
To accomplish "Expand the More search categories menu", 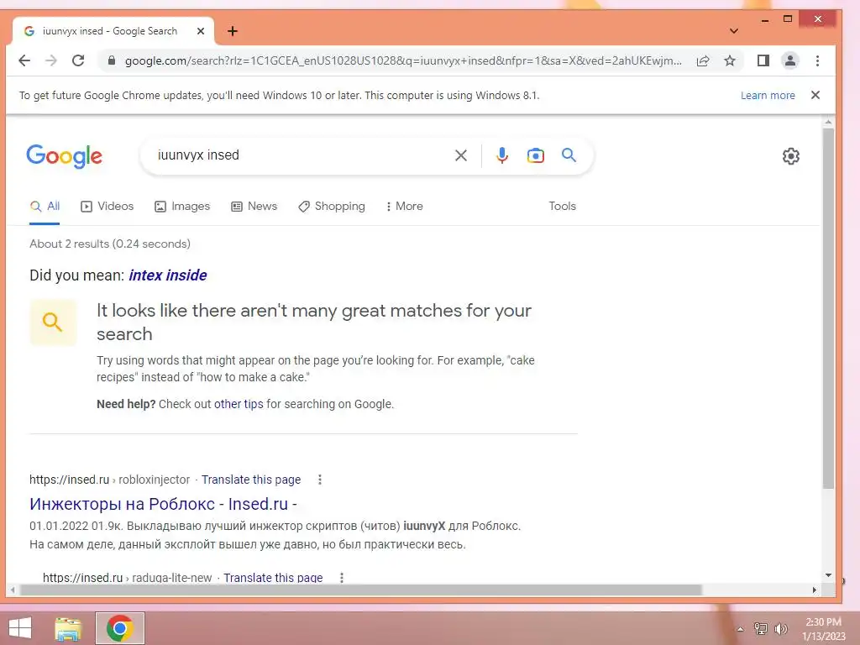I will 404,207.
